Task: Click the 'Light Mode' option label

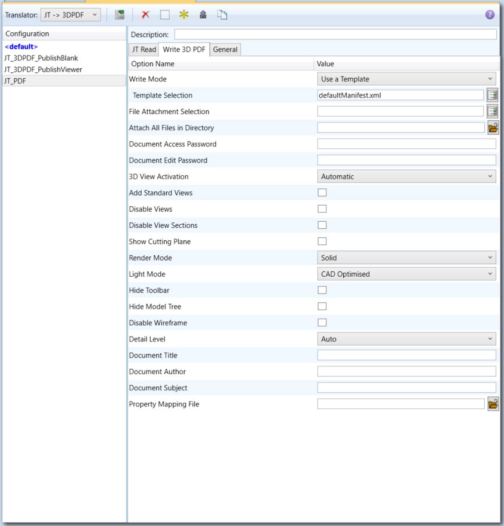Action: [147, 274]
